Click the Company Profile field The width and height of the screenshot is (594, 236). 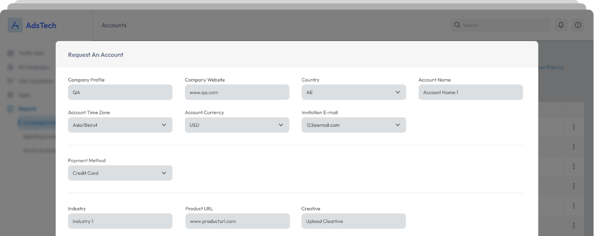[x=120, y=92]
